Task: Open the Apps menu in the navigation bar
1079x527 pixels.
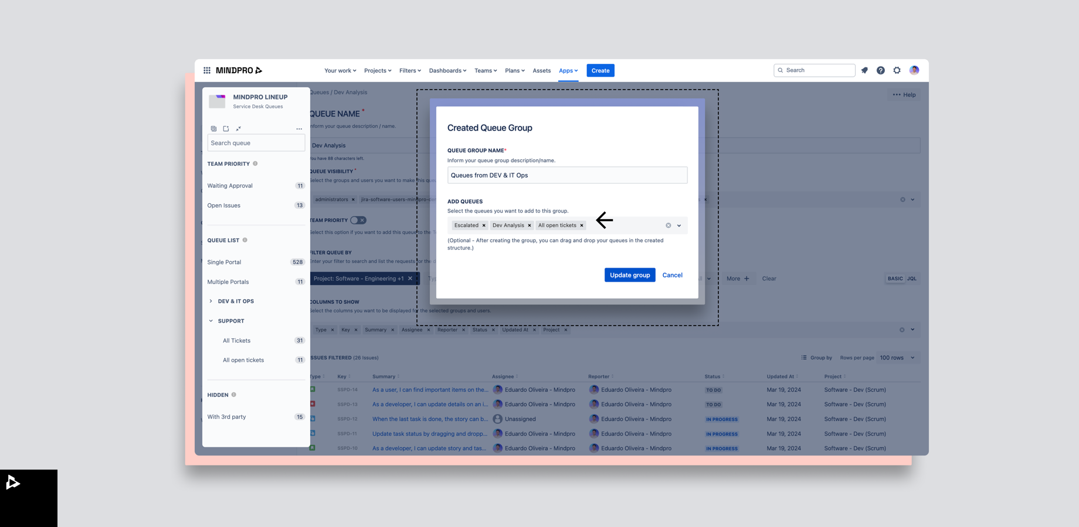Action: pos(568,70)
